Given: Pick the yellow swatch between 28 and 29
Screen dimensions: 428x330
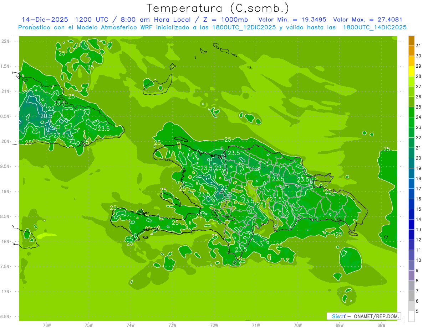Looking at the screenshot, I should tap(411, 71).
